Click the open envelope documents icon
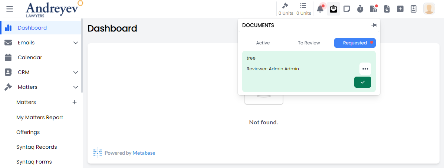Screen dimensions: 444x168 pyautogui.click(x=333, y=9)
